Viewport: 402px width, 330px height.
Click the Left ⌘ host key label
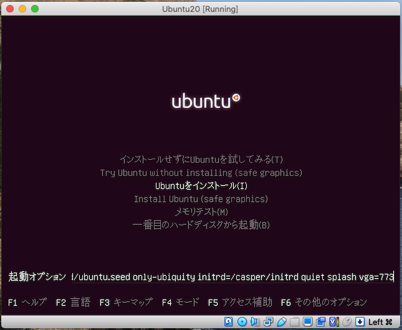coord(380,322)
